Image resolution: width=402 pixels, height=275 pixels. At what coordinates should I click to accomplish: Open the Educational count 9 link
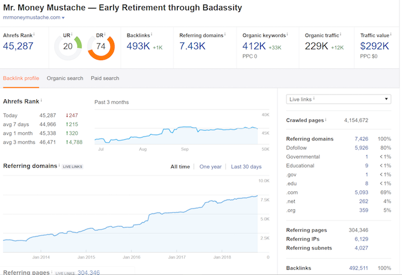point(366,166)
